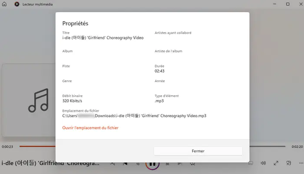Skip to the next track
The height and width of the screenshot is (174, 304).
(179, 164)
